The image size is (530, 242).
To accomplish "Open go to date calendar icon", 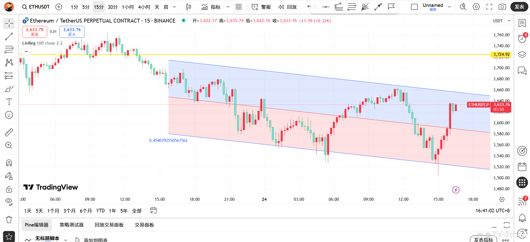I will tap(153, 210).
